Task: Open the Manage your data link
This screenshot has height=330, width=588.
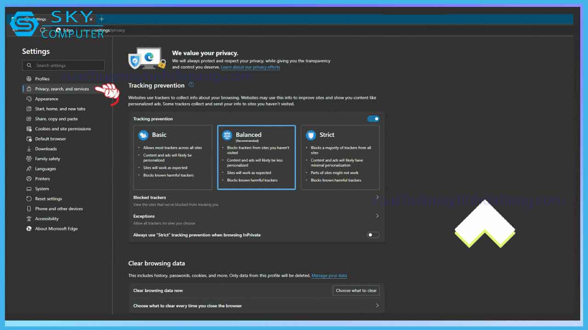Action: click(329, 275)
